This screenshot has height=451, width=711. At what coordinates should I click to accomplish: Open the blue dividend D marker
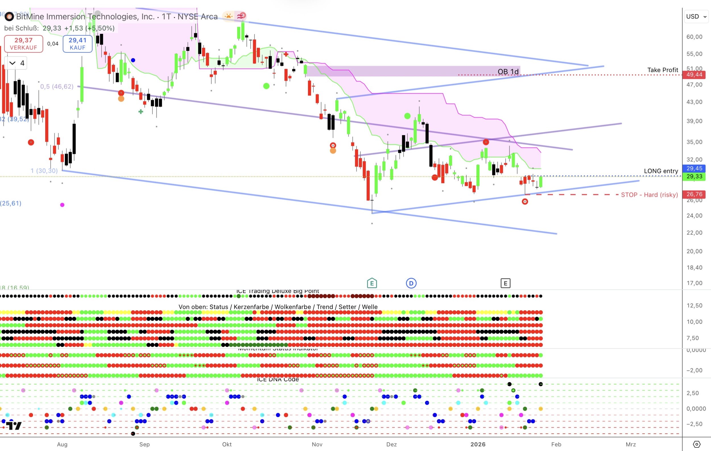pos(411,283)
